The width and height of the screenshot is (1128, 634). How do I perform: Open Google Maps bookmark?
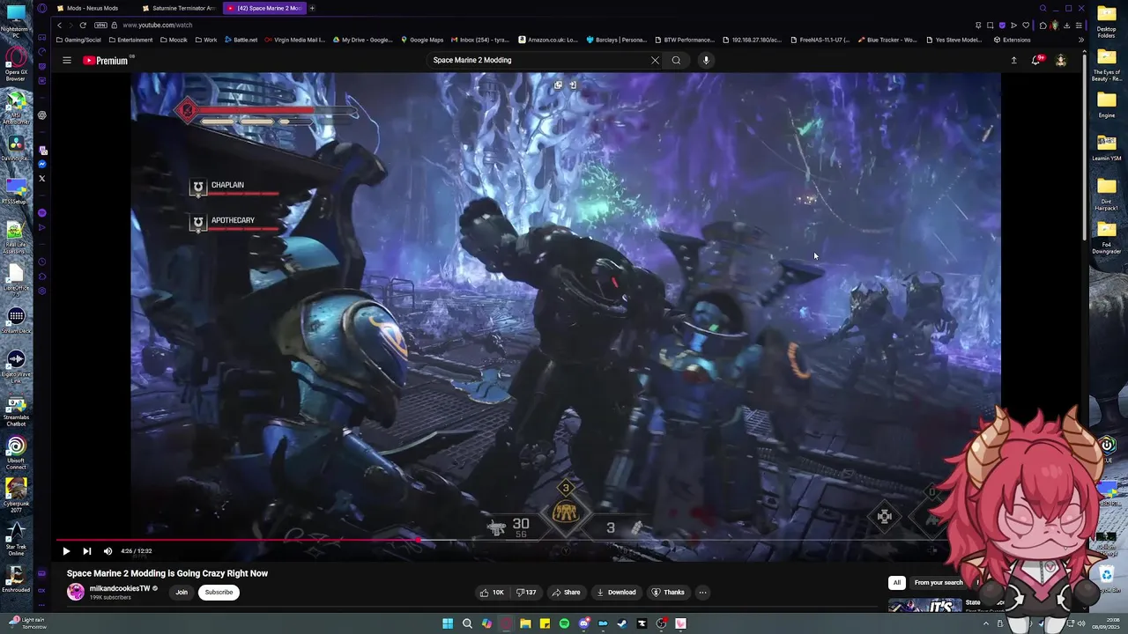pos(422,40)
